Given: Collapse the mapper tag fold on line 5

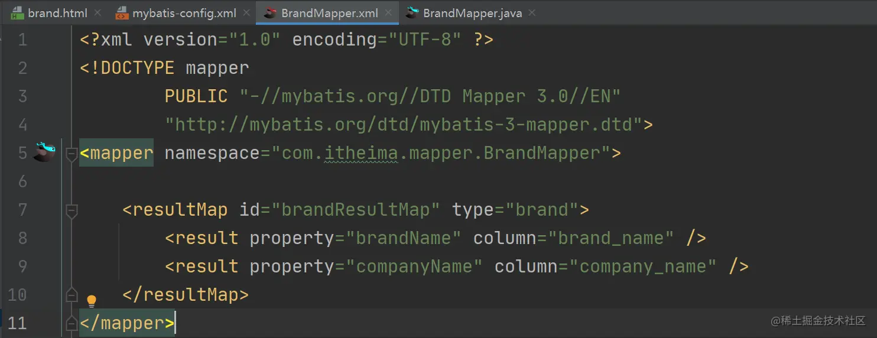Looking at the screenshot, I should (72, 154).
